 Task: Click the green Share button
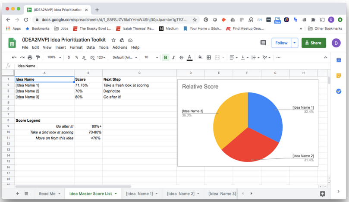pos(314,43)
